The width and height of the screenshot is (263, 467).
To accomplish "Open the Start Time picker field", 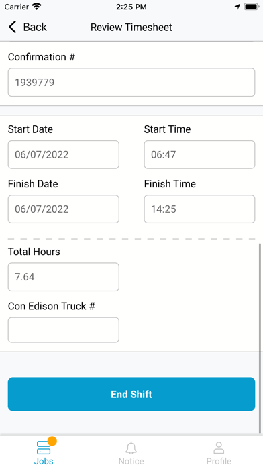I will point(199,154).
